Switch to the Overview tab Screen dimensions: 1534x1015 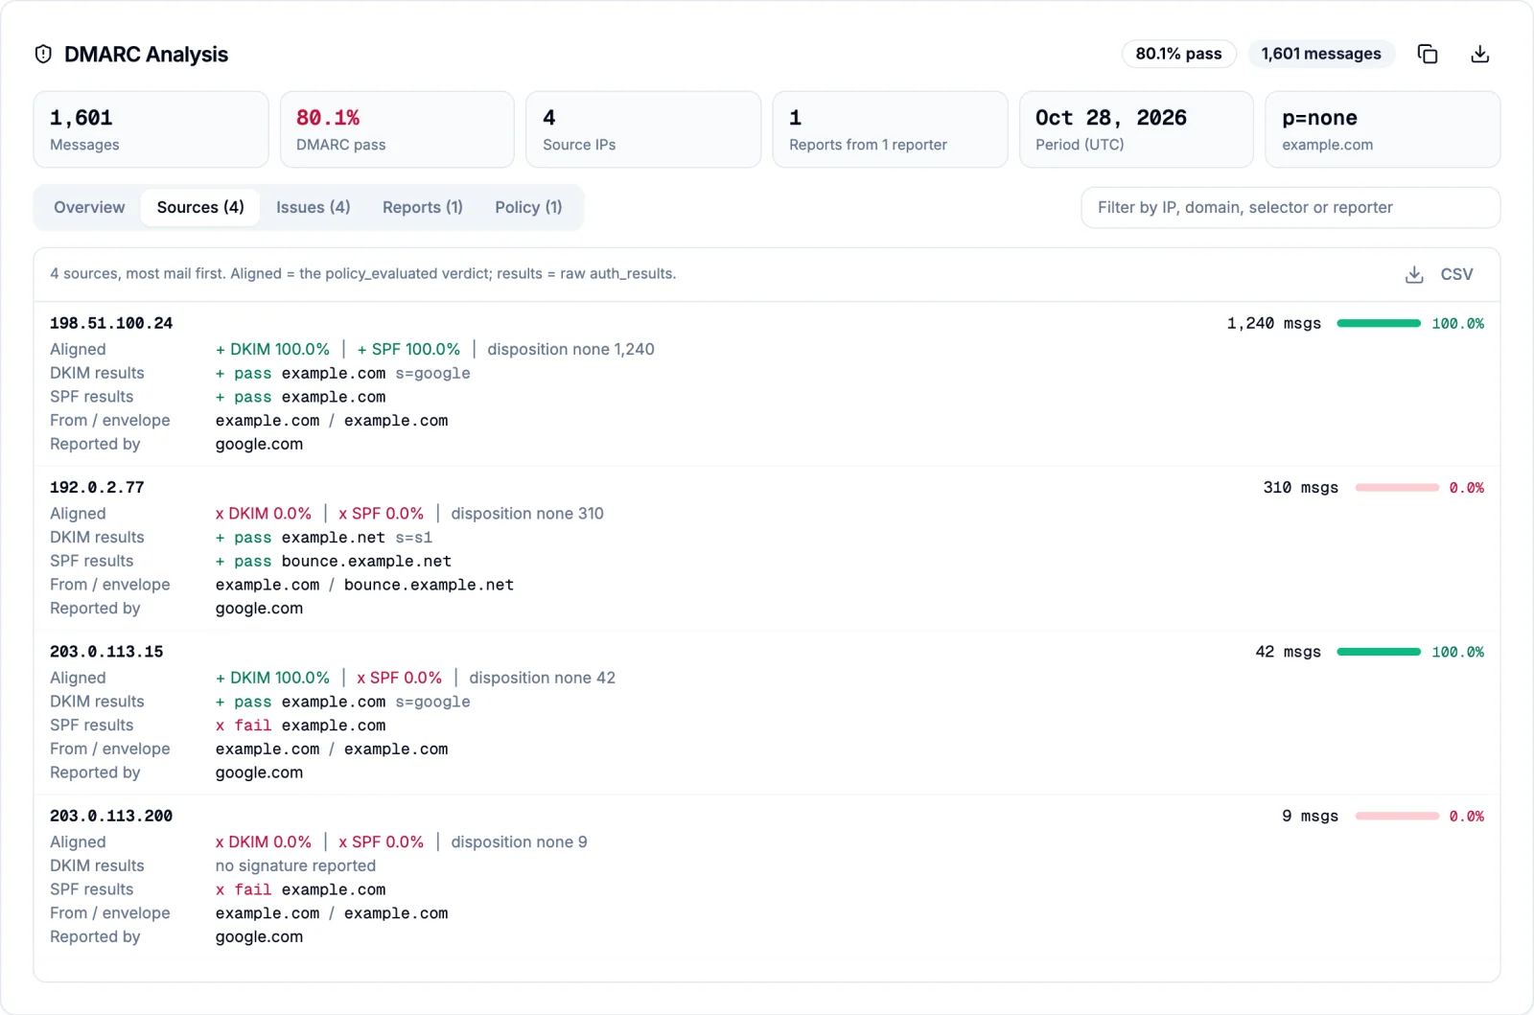(89, 207)
